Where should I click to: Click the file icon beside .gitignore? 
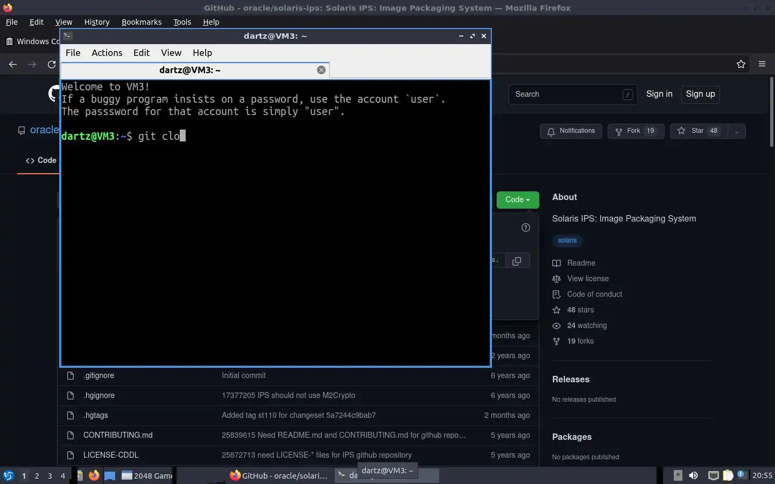[x=70, y=375]
